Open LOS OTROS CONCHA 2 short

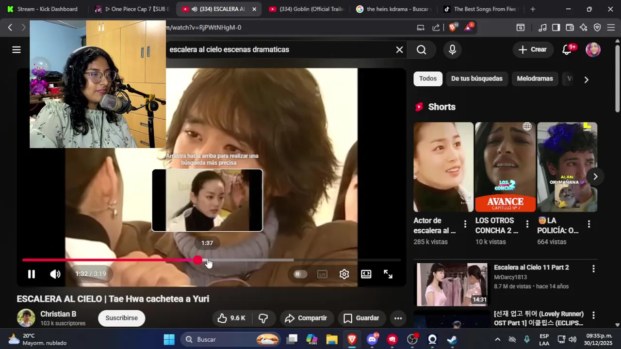click(x=505, y=167)
